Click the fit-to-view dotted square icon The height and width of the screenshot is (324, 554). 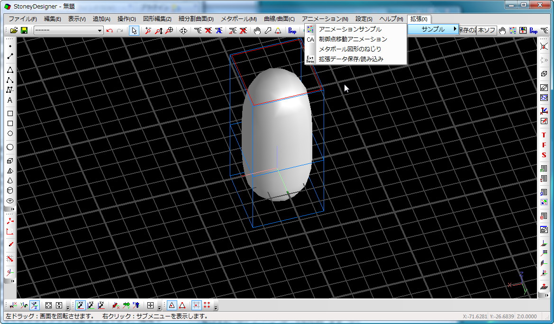[x=48, y=305]
